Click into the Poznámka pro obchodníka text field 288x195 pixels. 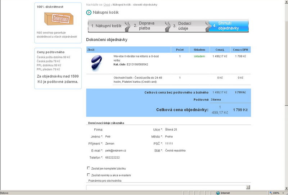click(166, 187)
